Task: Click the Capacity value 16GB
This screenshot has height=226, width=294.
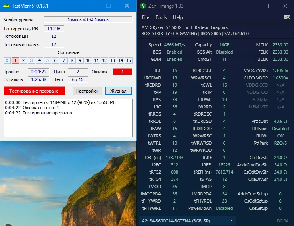Action: [x=225, y=45]
